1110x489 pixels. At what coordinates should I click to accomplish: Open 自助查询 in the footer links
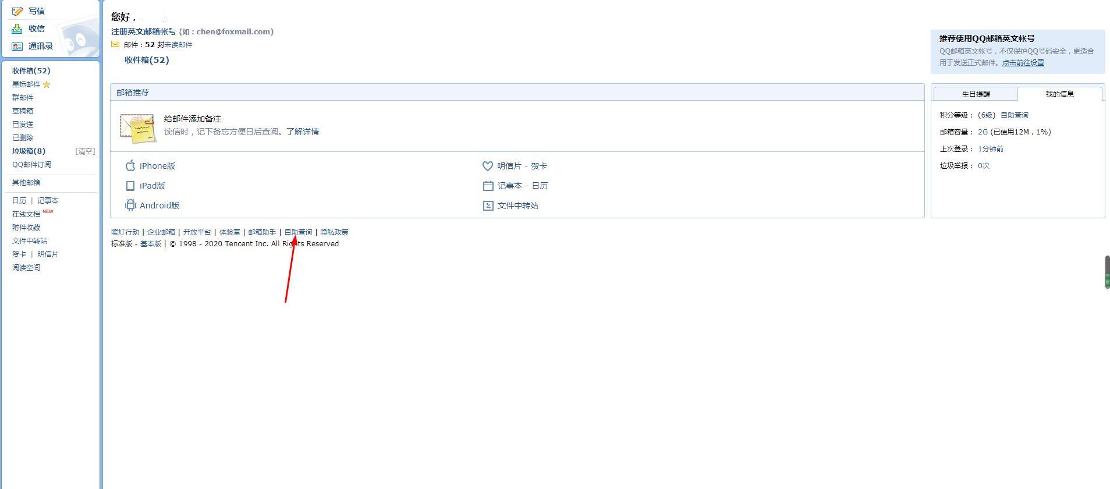[298, 232]
